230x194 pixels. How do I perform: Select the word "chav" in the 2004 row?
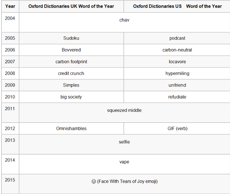point(124,20)
